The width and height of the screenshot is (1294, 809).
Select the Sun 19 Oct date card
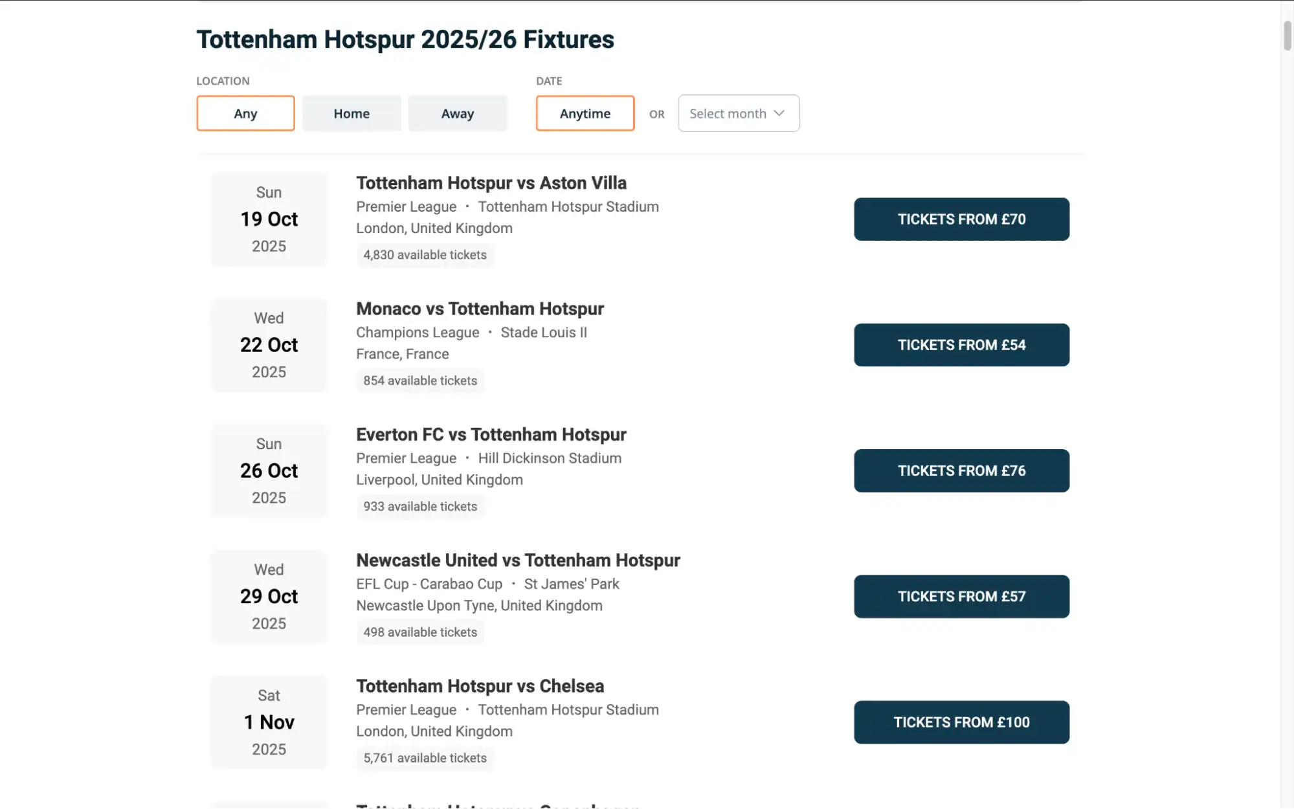(x=269, y=219)
